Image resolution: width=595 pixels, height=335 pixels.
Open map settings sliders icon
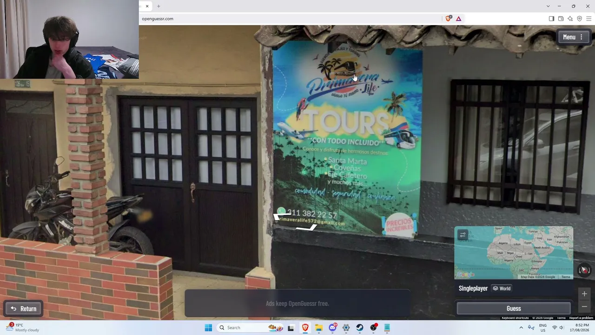463,235
